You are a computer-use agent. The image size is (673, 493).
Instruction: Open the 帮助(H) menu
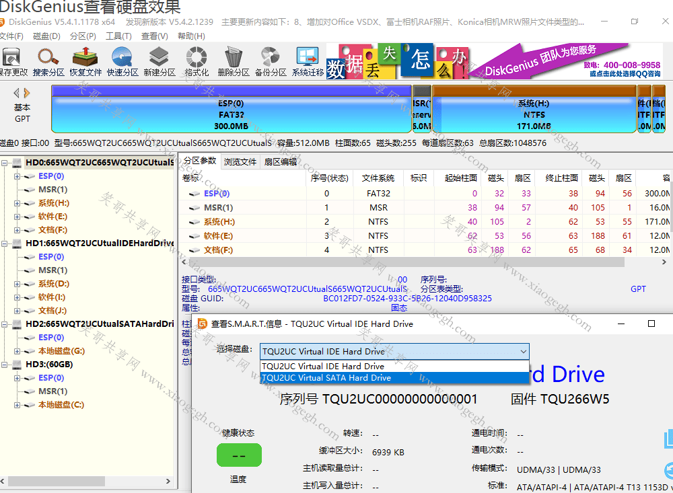[191, 36]
